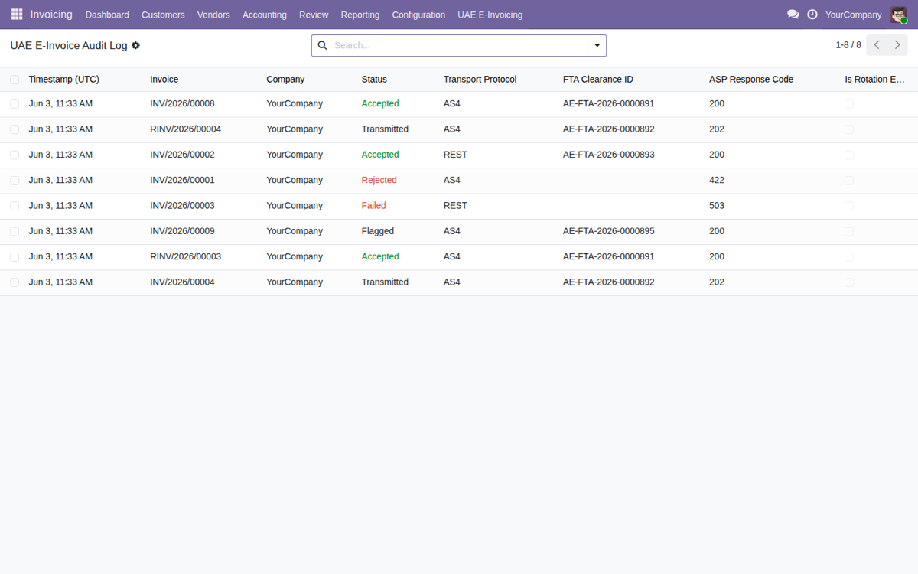Click the Invoicing app title
The width and height of the screenshot is (918, 574).
click(x=51, y=15)
